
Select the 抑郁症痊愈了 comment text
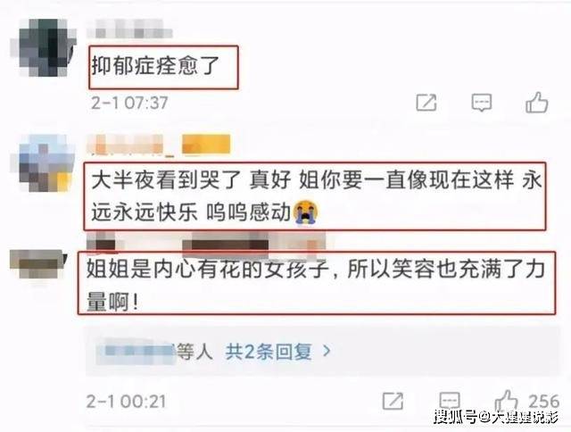(155, 66)
